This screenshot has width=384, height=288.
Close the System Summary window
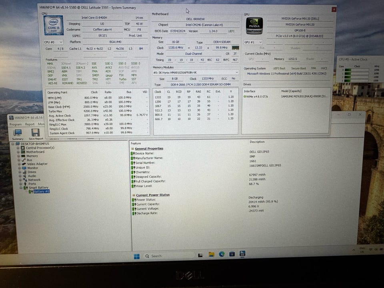click(x=334, y=9)
